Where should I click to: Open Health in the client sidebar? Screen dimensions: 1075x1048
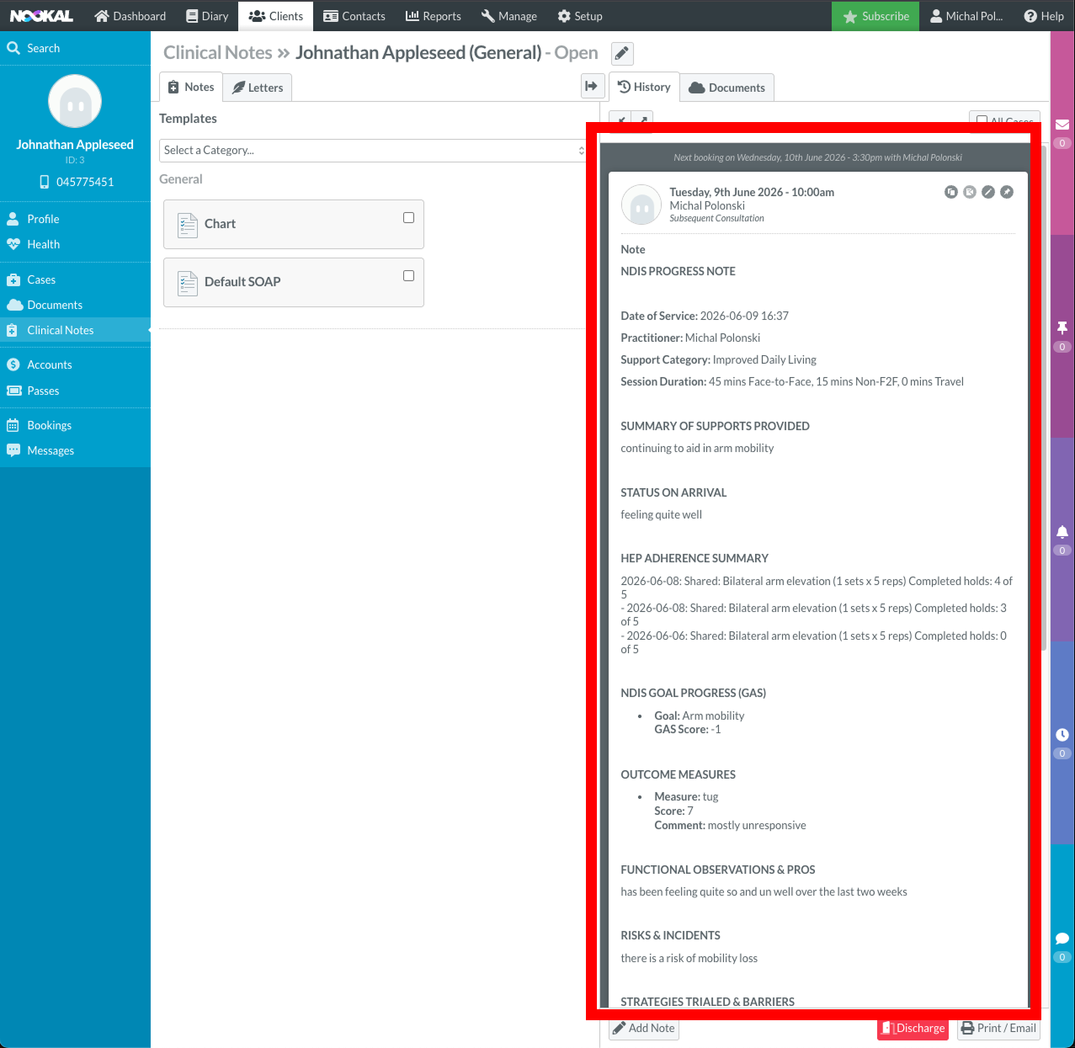pyautogui.click(x=75, y=244)
